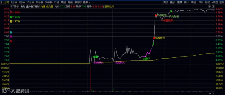Open the 统计 statistics tool
This screenshot has width=225, height=95.
click(x=186, y=2)
